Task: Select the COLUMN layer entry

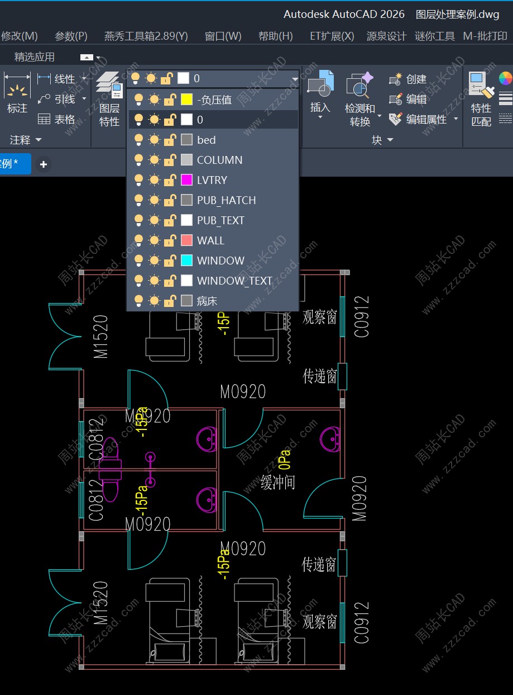Action: pyautogui.click(x=219, y=160)
